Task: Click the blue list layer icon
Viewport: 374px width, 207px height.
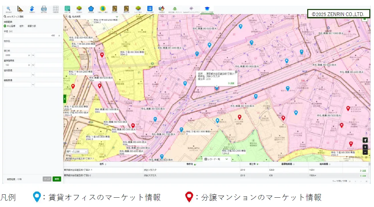Action: tap(150, 8)
